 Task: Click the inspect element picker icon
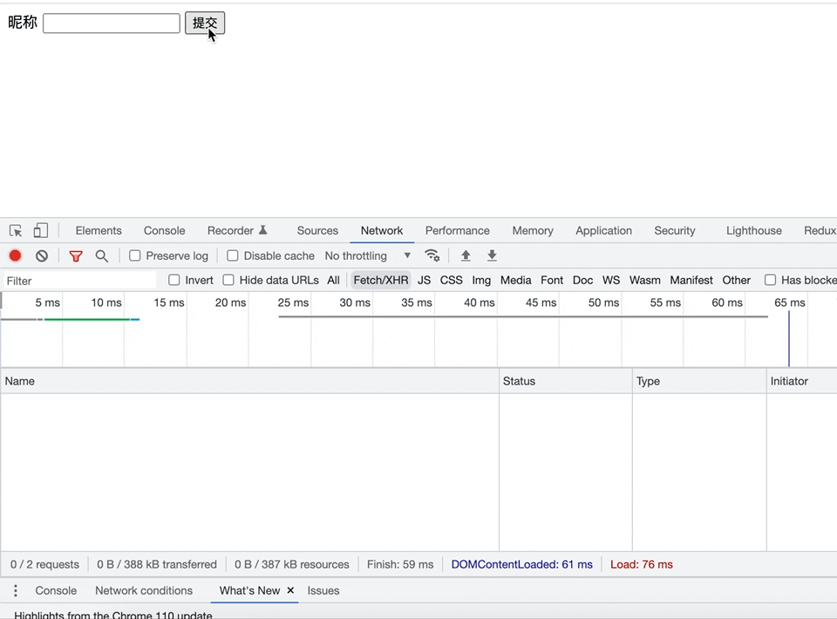tap(16, 230)
